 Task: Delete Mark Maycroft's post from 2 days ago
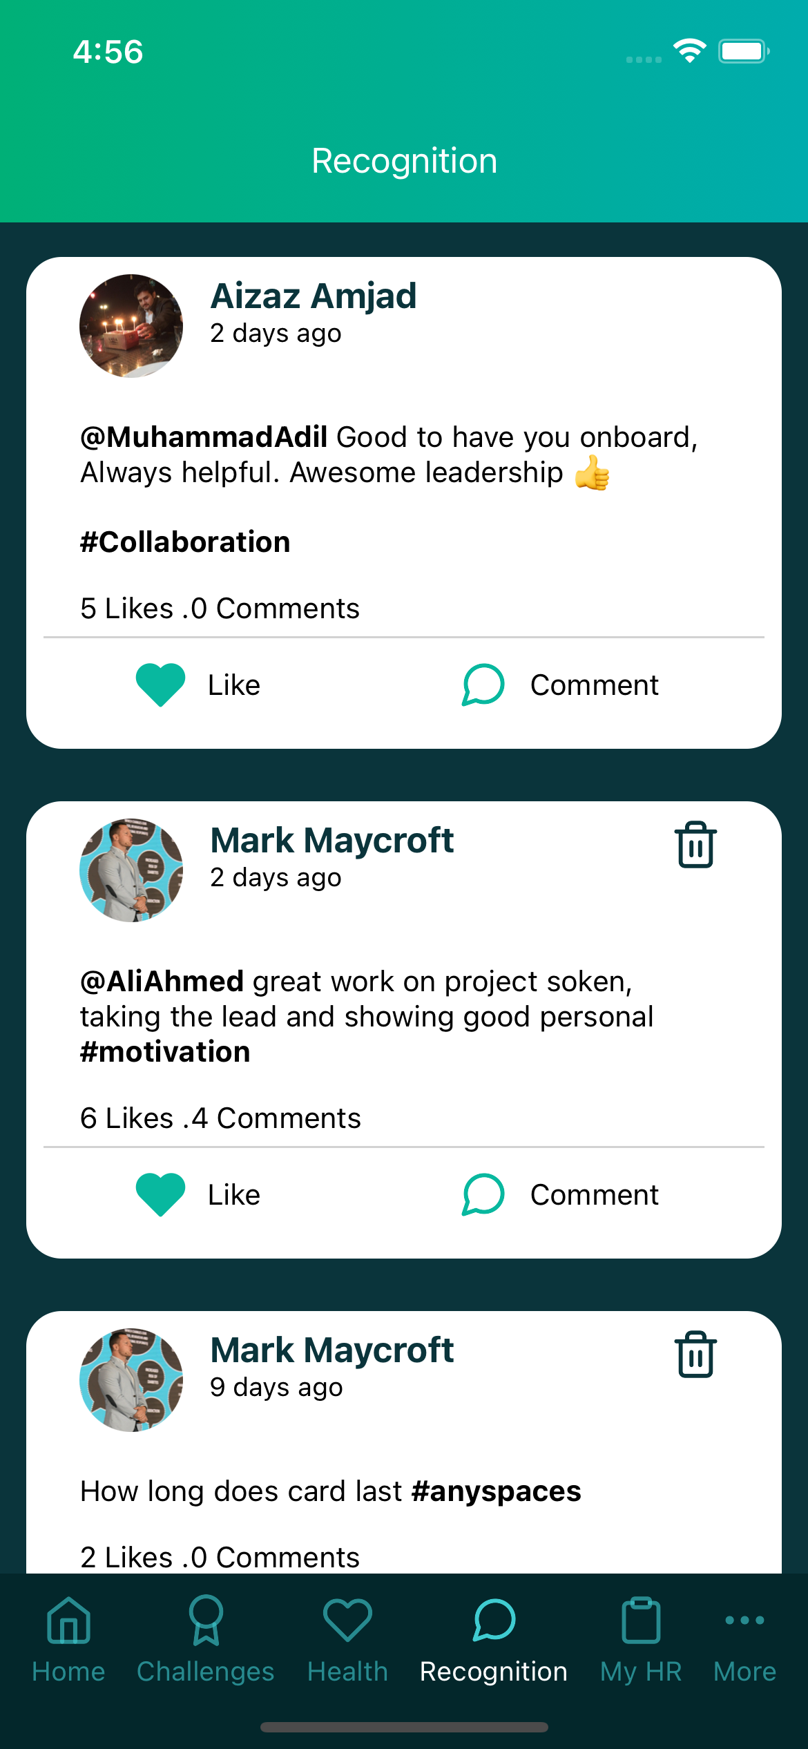click(695, 844)
